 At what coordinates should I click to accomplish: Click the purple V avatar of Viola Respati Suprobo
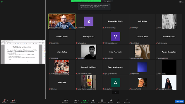tap(116, 37)
